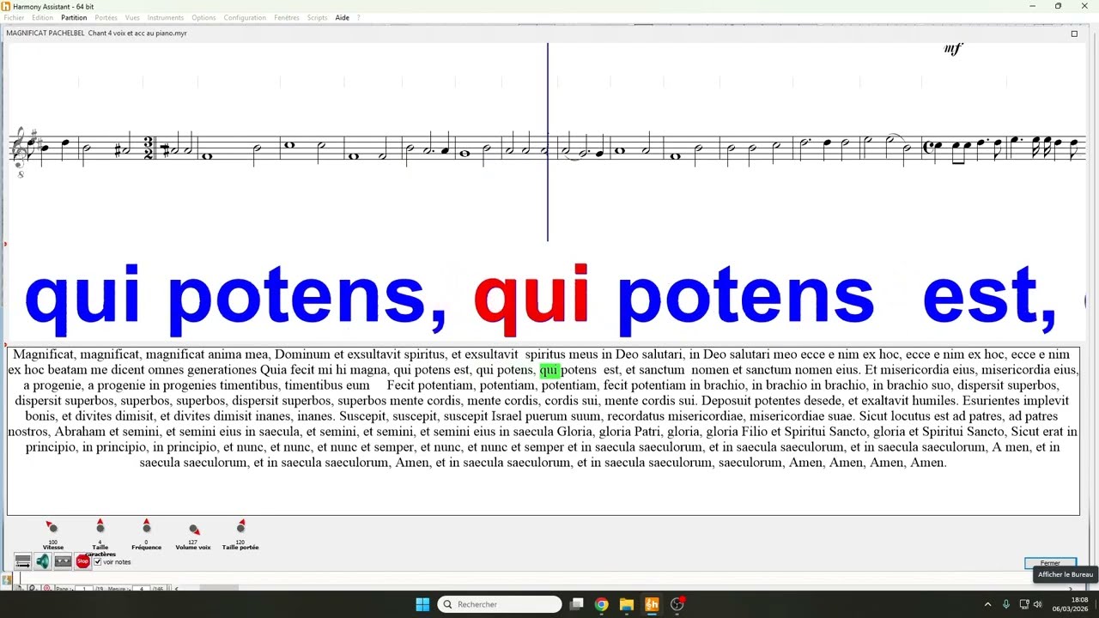
Task: Open the Edition menu
Action: [x=42, y=17]
